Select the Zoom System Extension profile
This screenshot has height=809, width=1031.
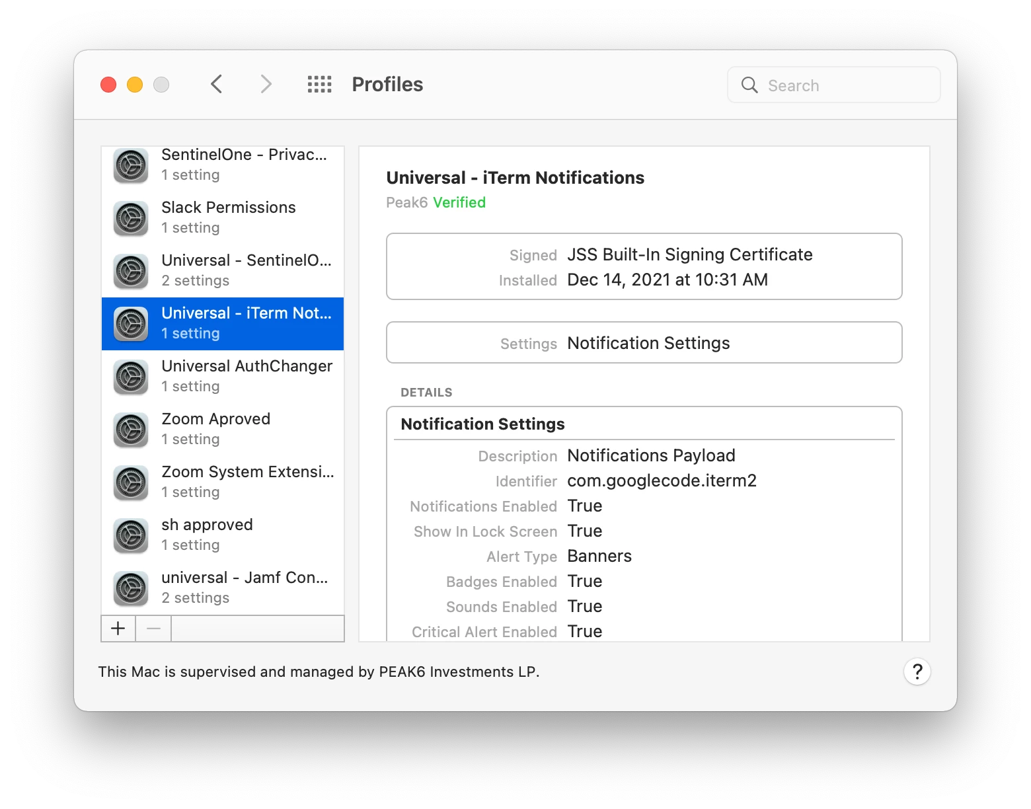click(223, 482)
